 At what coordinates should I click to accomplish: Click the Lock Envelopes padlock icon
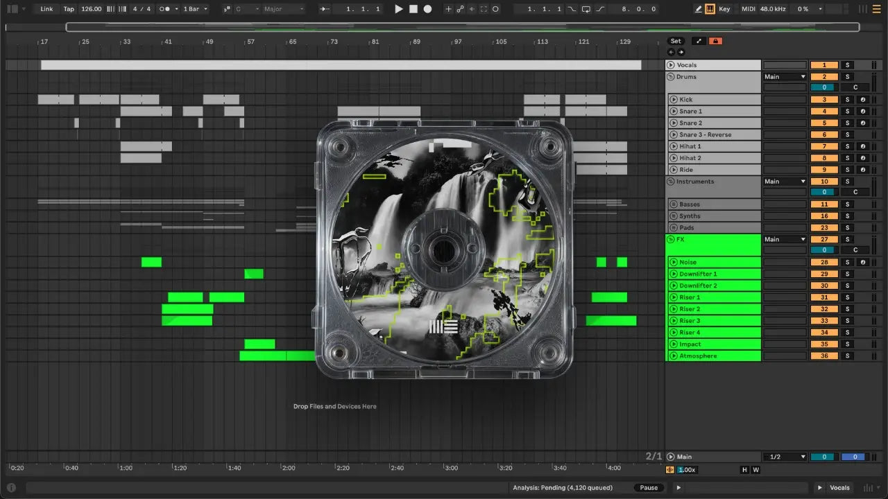click(x=715, y=41)
